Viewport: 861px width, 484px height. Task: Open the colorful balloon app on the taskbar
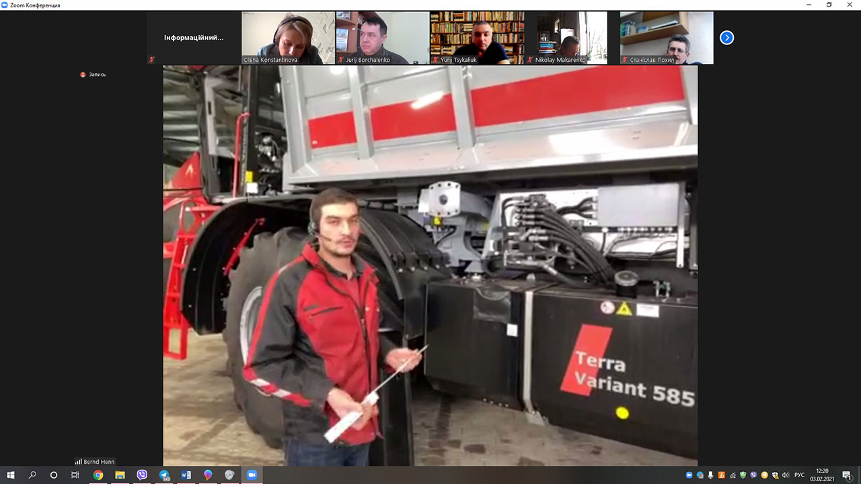[208, 475]
